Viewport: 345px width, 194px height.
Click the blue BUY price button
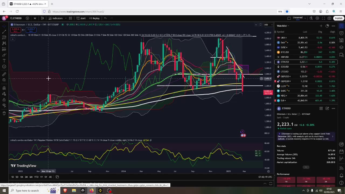pyautogui.click(x=31, y=29)
